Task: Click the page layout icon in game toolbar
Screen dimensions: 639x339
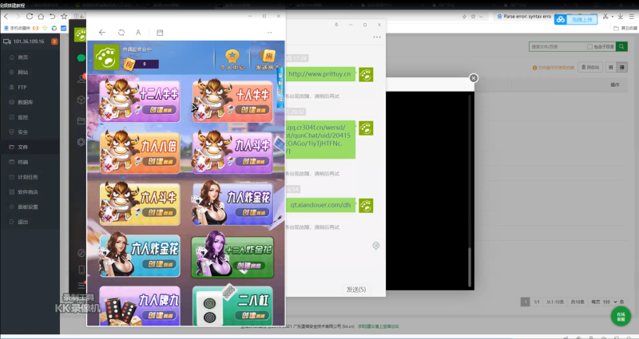Action: (160, 33)
